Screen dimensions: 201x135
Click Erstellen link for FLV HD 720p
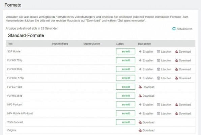click(148, 60)
